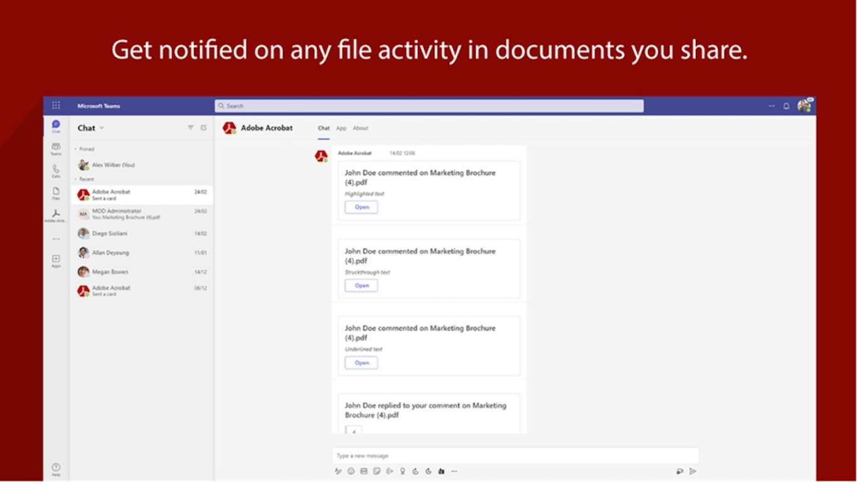The height and width of the screenshot is (482, 857).
Task: Send the message with arrow icon
Action: pyautogui.click(x=693, y=471)
